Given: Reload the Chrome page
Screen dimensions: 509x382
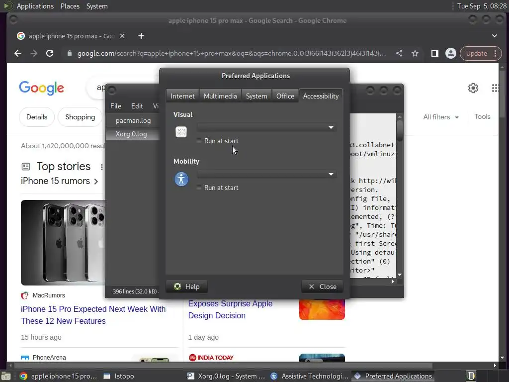Looking at the screenshot, I should (x=50, y=53).
